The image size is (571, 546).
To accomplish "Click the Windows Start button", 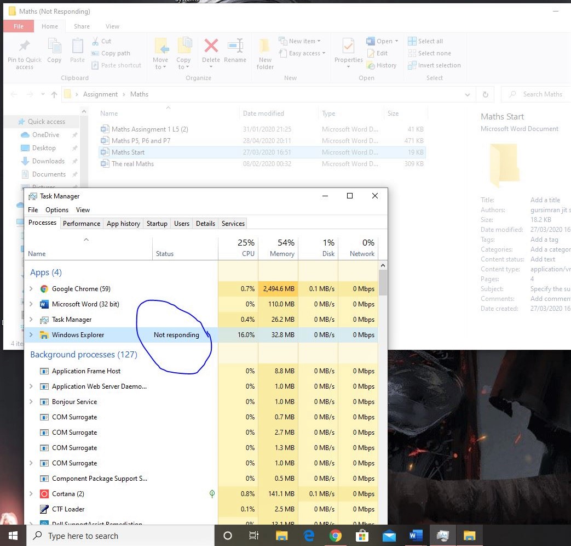I will click(x=13, y=536).
